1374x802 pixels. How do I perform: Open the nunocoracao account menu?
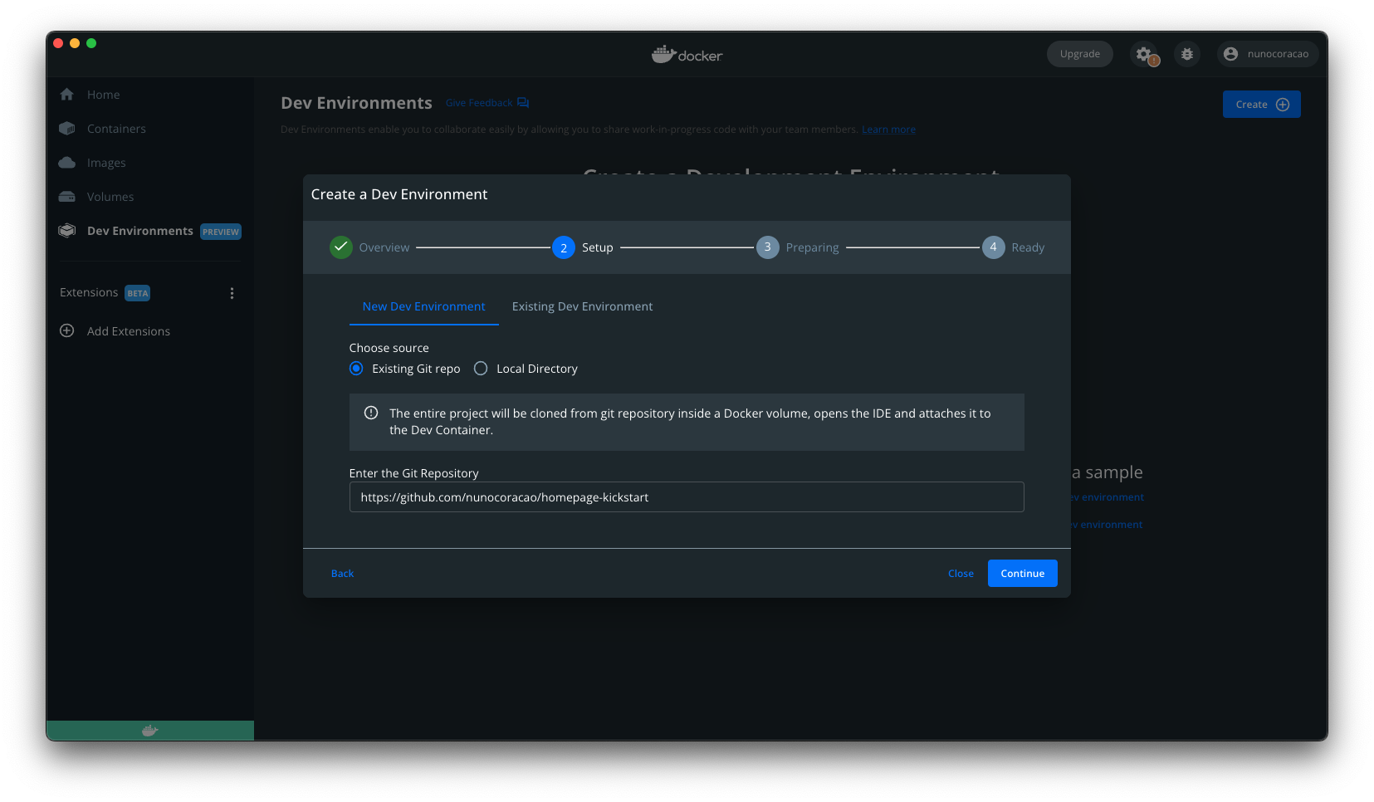point(1266,54)
